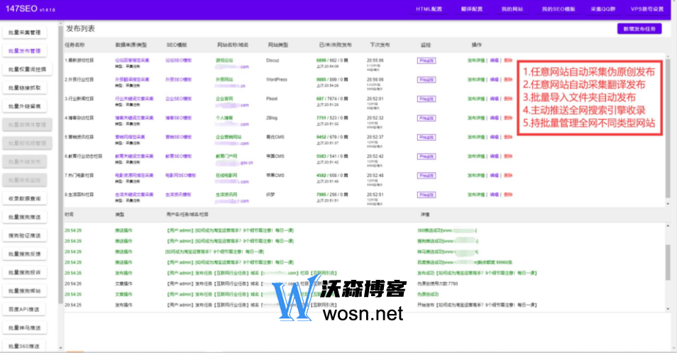This screenshot has height=353, width=677.
Task: Go to 我的网站 in top bar
Action: (512, 9)
